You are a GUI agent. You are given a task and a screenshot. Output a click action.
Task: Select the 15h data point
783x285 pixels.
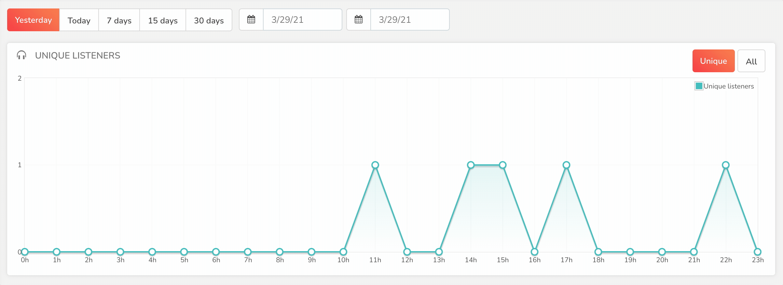pyautogui.click(x=502, y=165)
